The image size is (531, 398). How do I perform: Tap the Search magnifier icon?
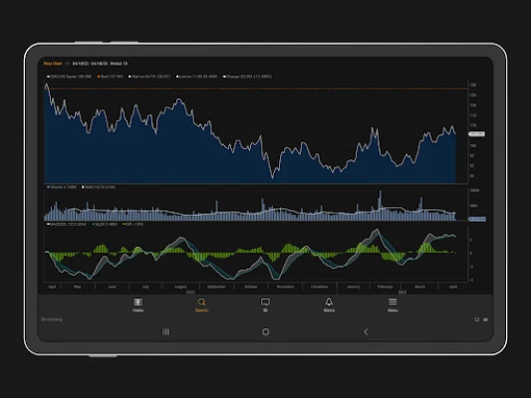pyautogui.click(x=201, y=301)
